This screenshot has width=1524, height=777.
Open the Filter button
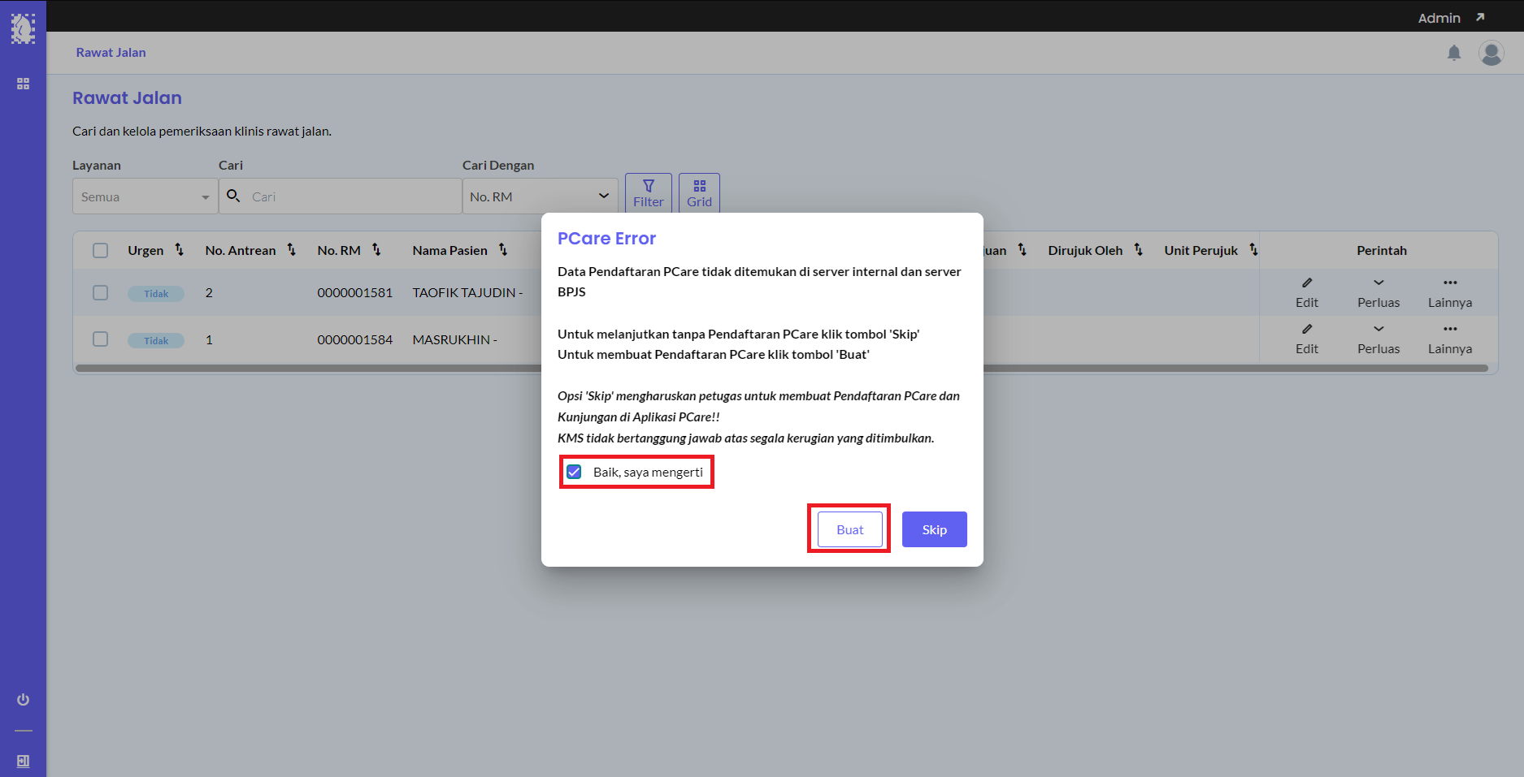coord(649,193)
